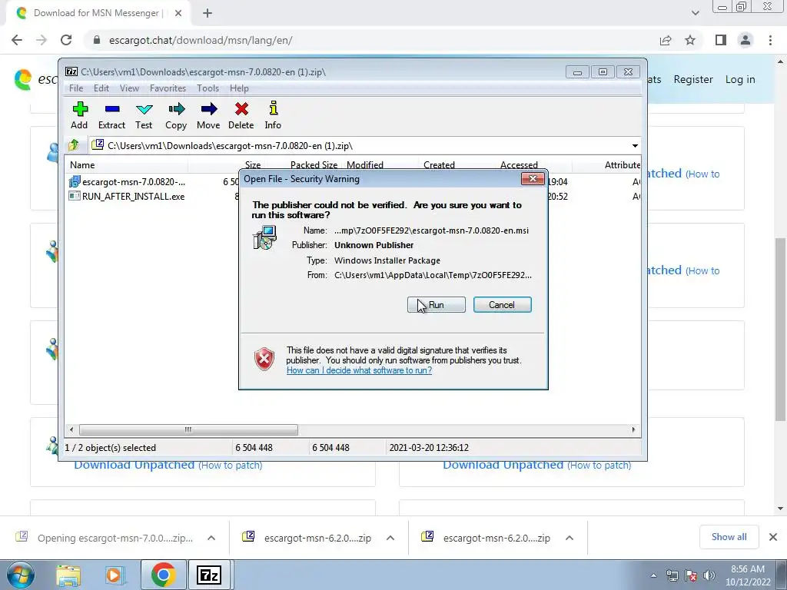Click the Add toolbar icon in 7-Zip
The image size is (787, 590).
click(x=79, y=116)
